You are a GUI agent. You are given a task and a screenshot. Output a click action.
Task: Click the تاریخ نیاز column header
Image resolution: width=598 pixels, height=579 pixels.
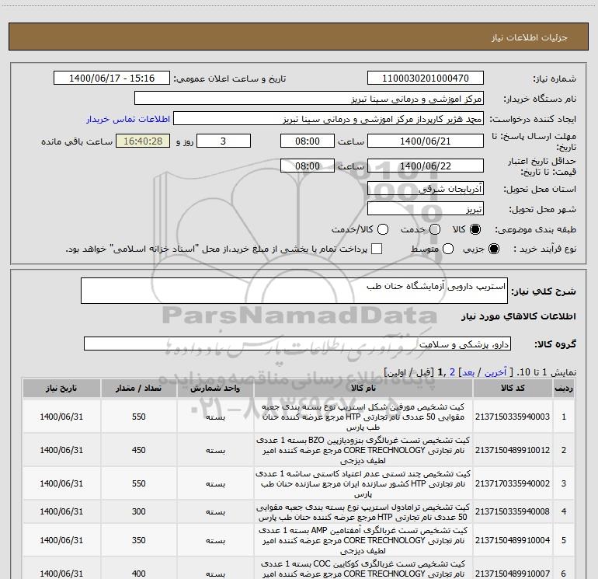coord(61,388)
